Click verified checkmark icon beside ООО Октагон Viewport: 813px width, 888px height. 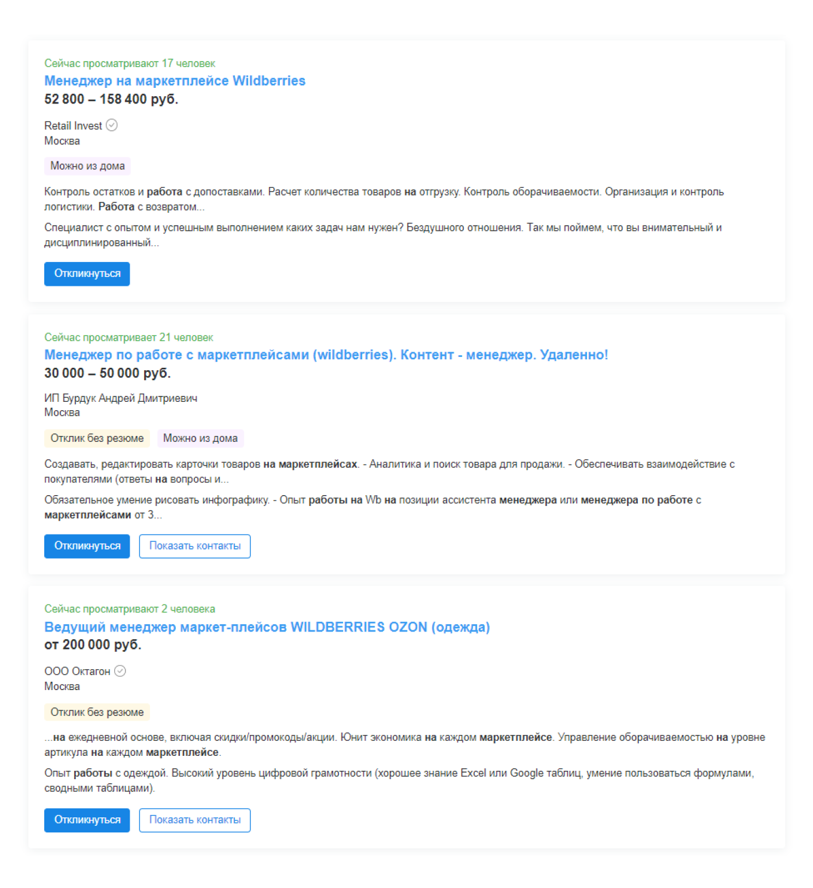[120, 671]
